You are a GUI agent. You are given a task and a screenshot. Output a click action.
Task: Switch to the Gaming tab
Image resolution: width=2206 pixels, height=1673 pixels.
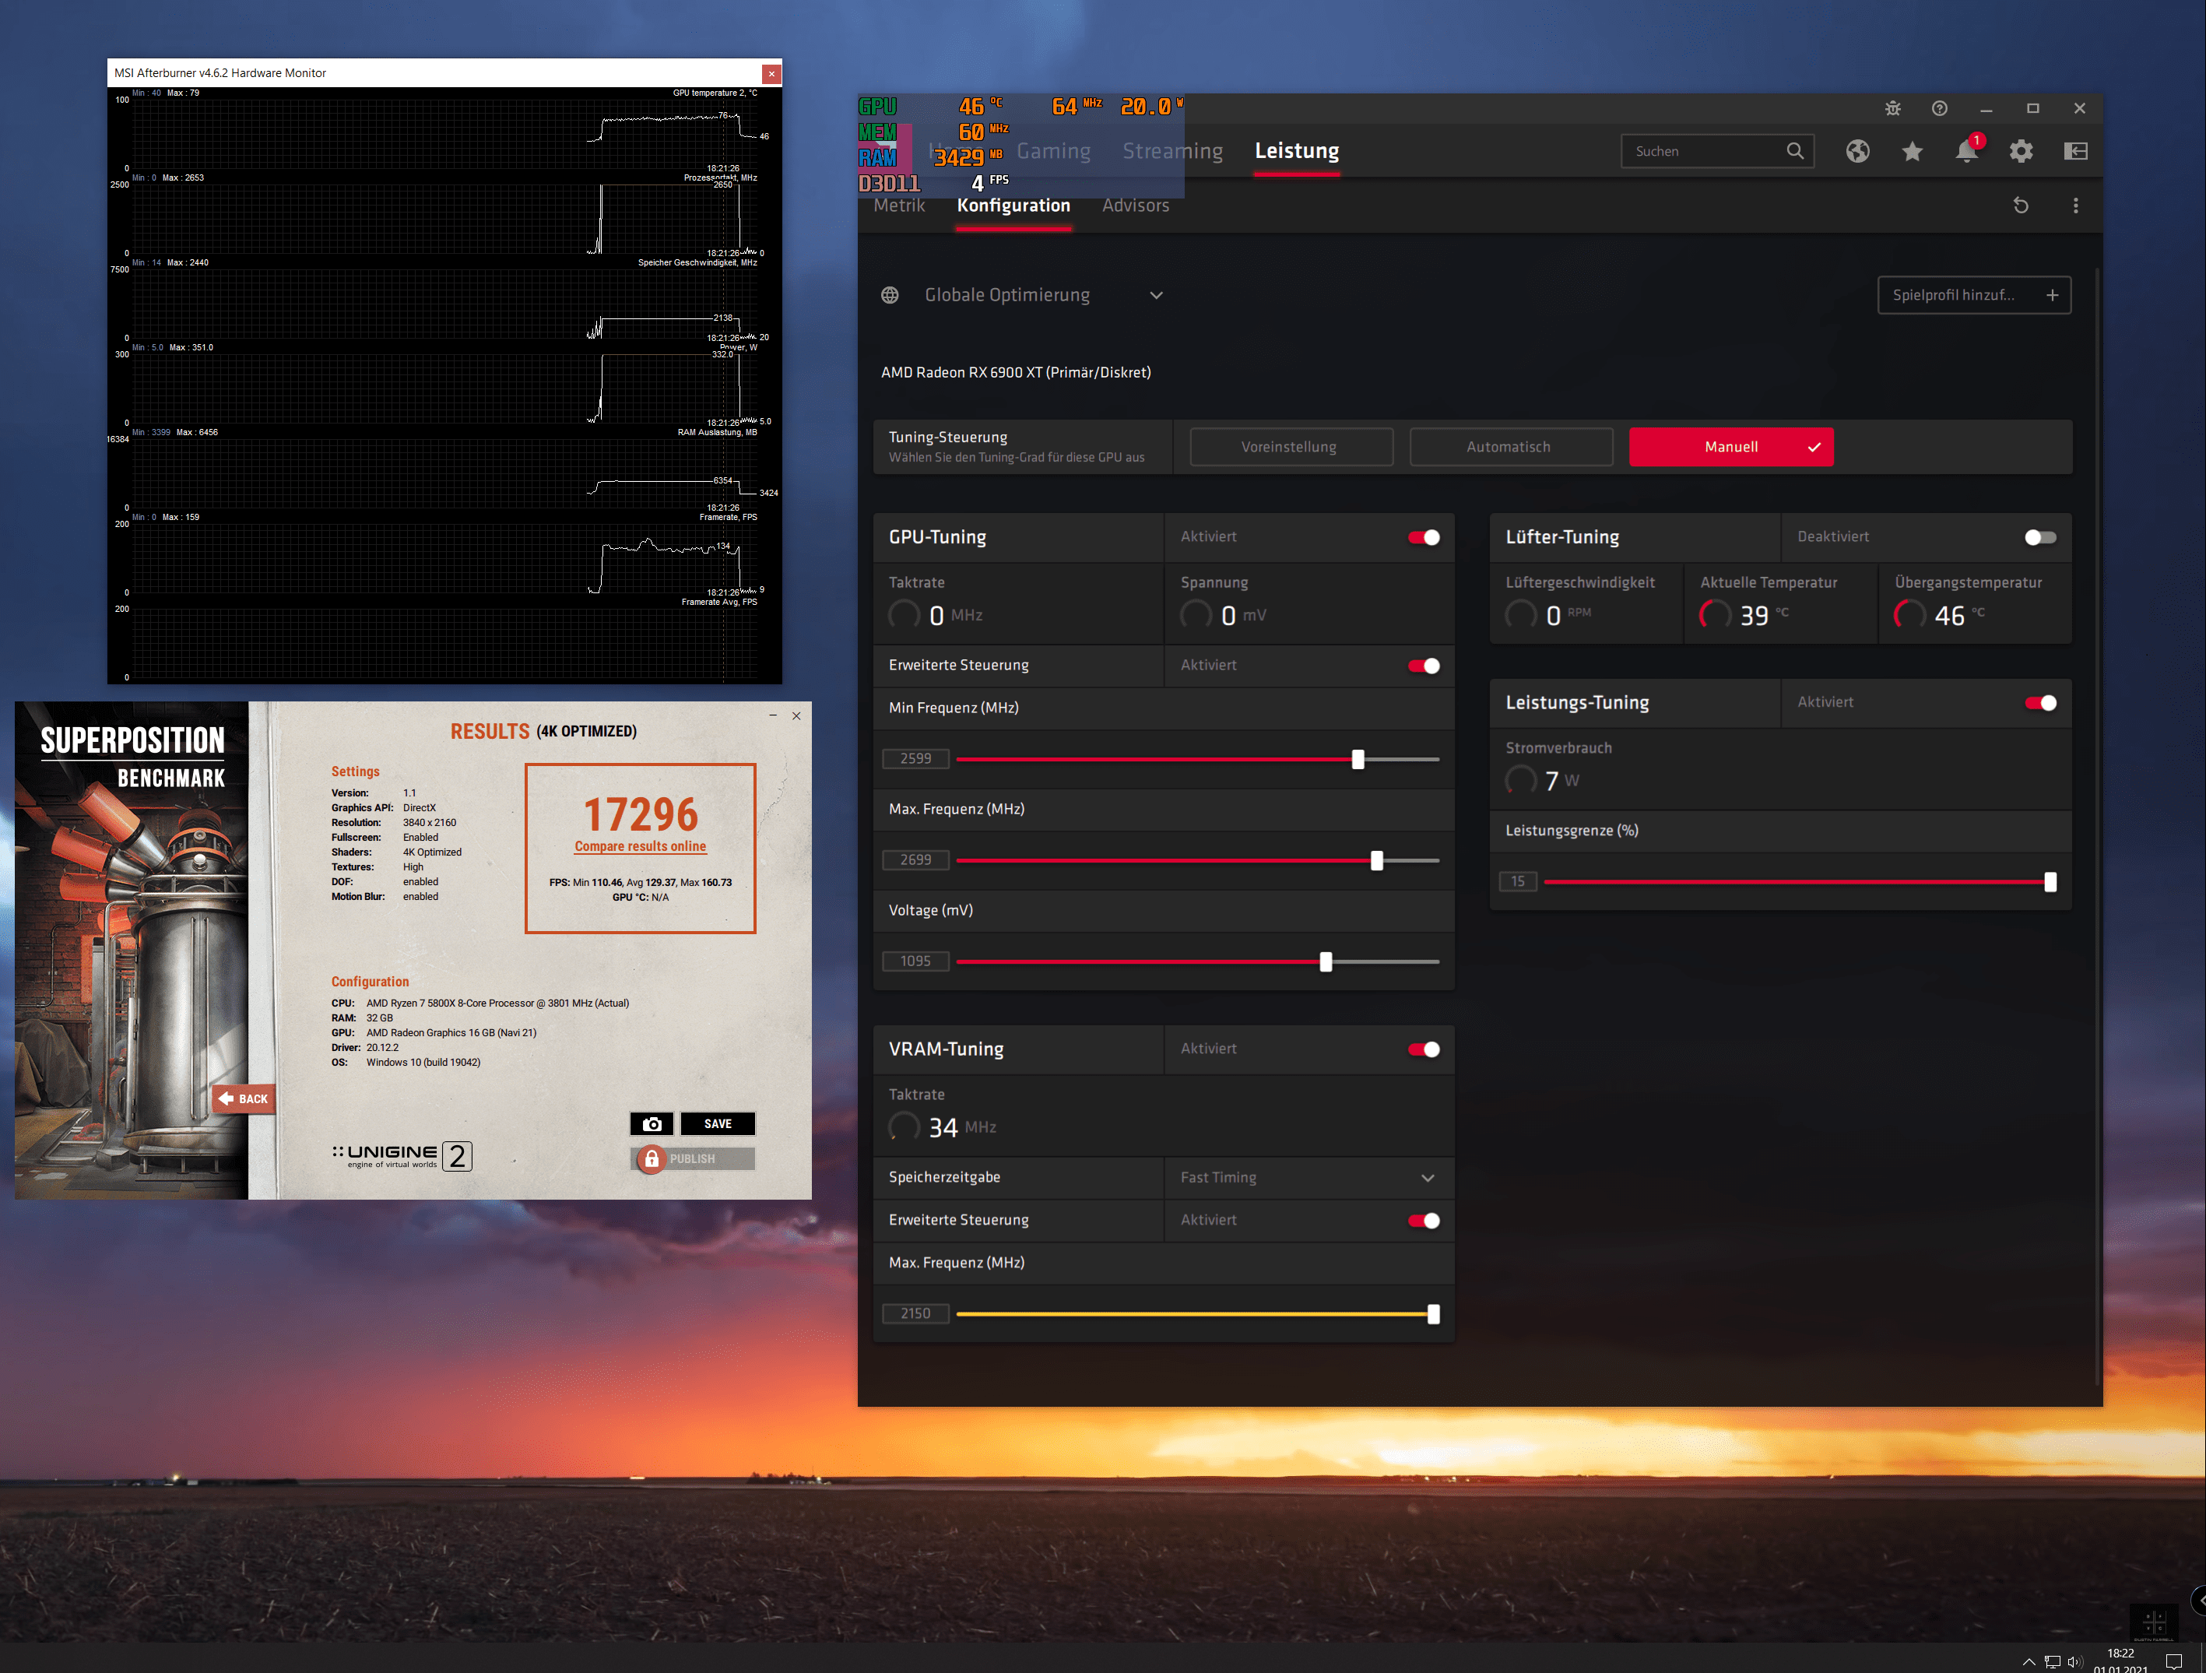click(1053, 150)
